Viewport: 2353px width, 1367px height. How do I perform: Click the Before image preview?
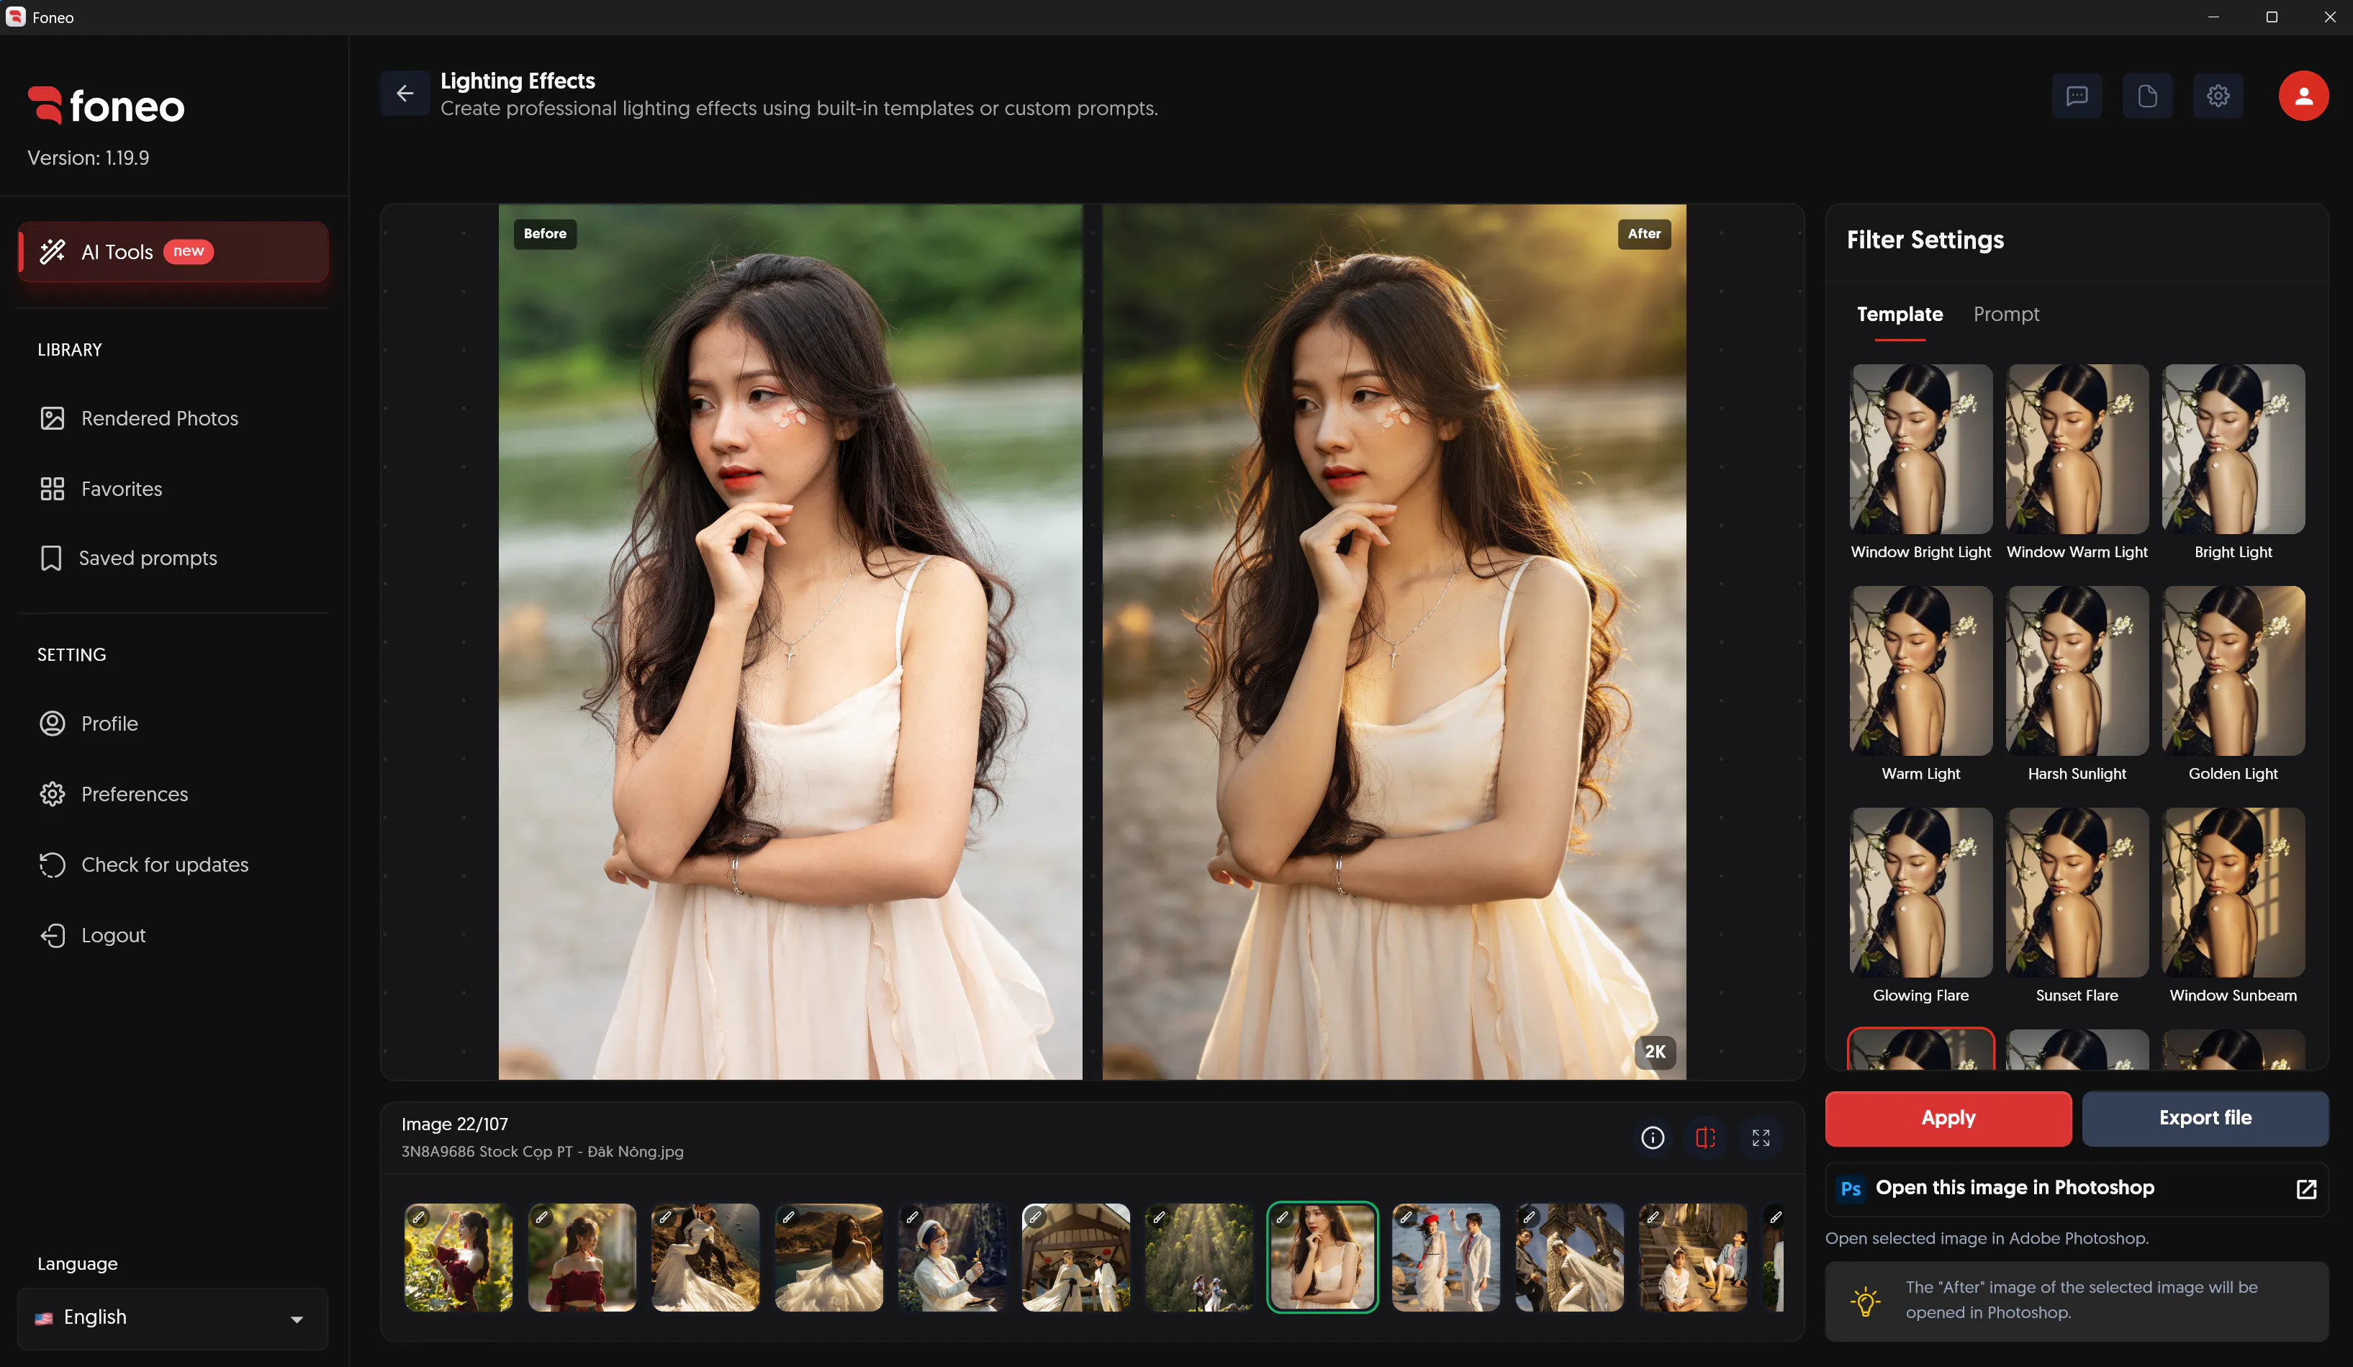(790, 642)
